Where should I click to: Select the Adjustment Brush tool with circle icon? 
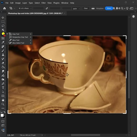pos(3,75)
